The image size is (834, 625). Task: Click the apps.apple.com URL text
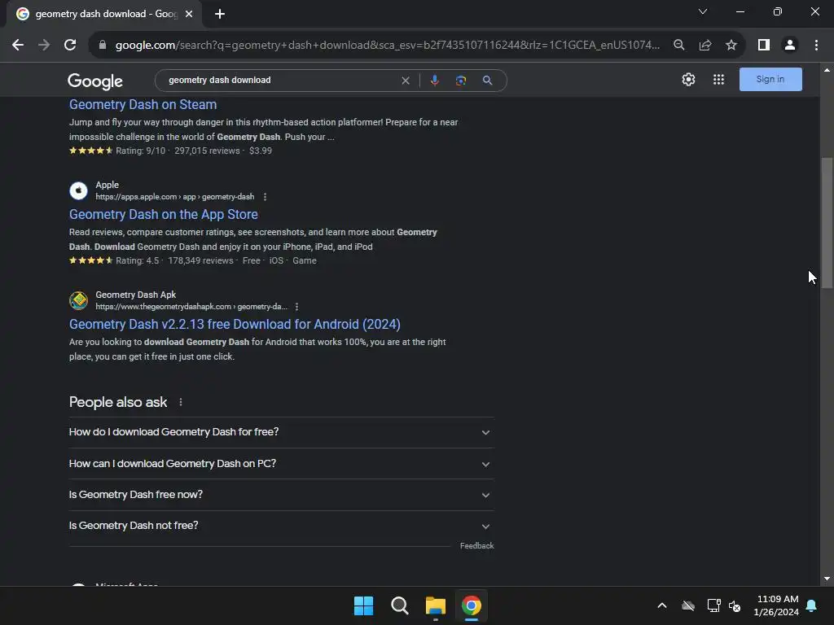(175, 197)
